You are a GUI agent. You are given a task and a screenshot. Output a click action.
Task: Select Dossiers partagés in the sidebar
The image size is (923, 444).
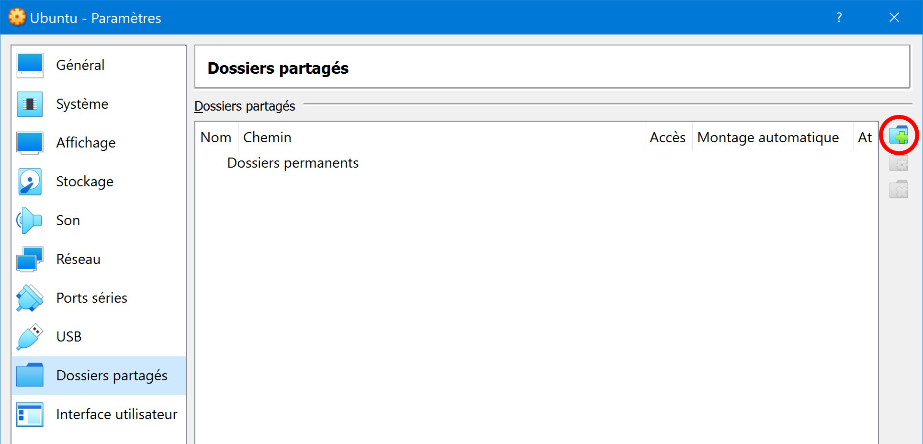click(99, 376)
